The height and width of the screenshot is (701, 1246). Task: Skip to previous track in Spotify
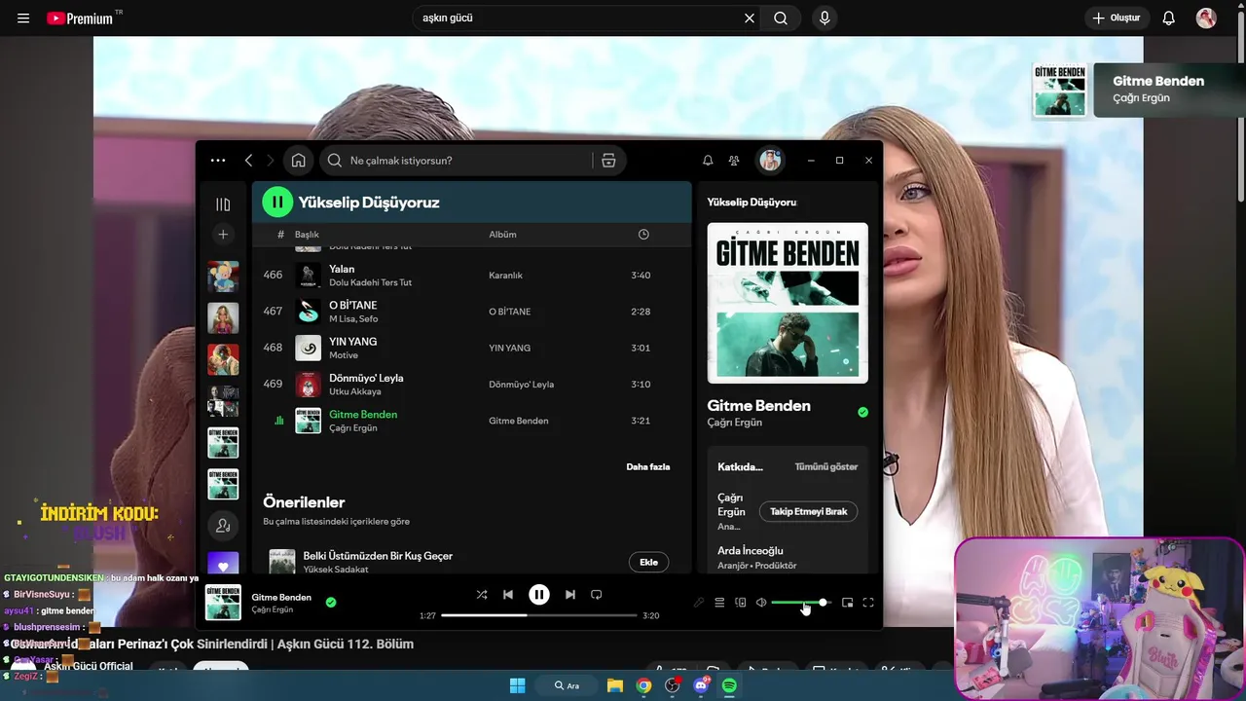pyautogui.click(x=508, y=594)
